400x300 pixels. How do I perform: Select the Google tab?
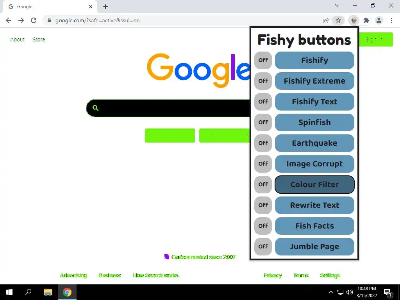coord(50,7)
